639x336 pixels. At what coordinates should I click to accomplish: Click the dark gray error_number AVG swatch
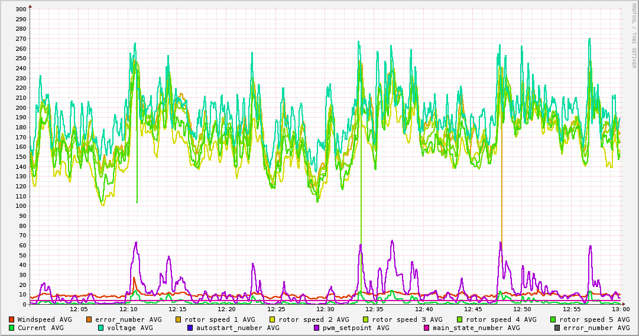557,328
